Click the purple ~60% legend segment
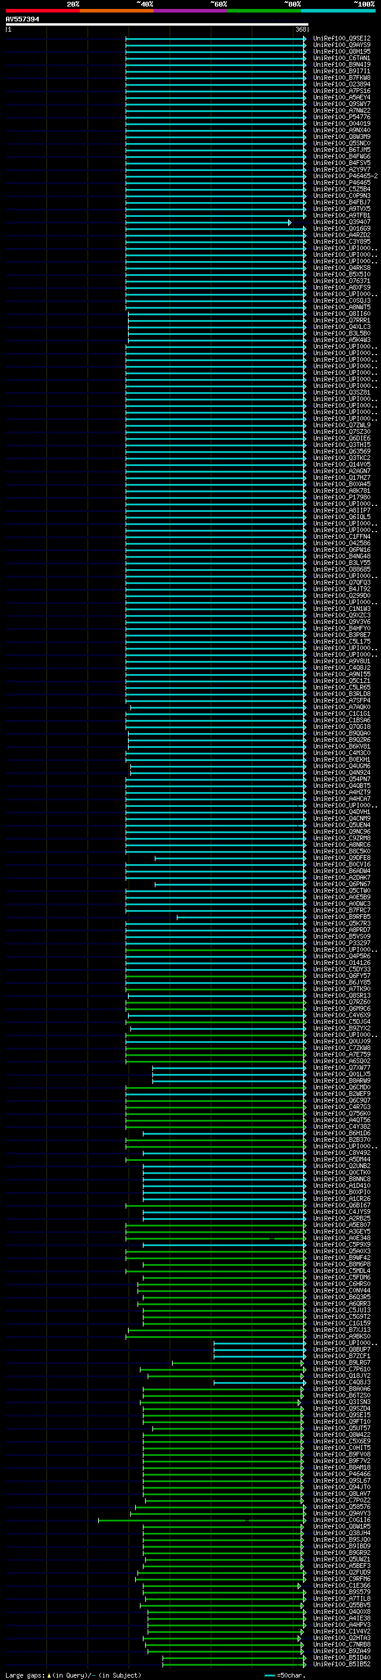 (190, 11)
